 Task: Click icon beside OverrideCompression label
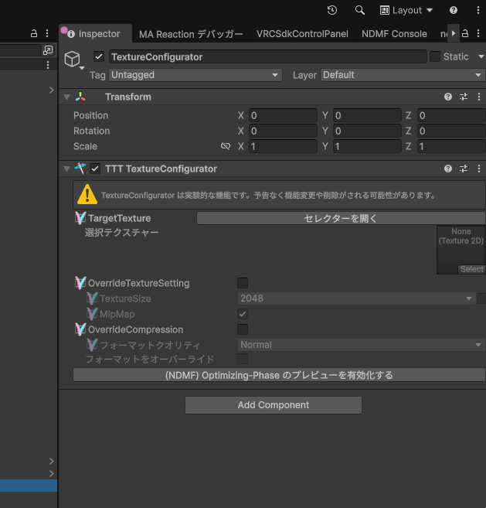tap(80, 329)
